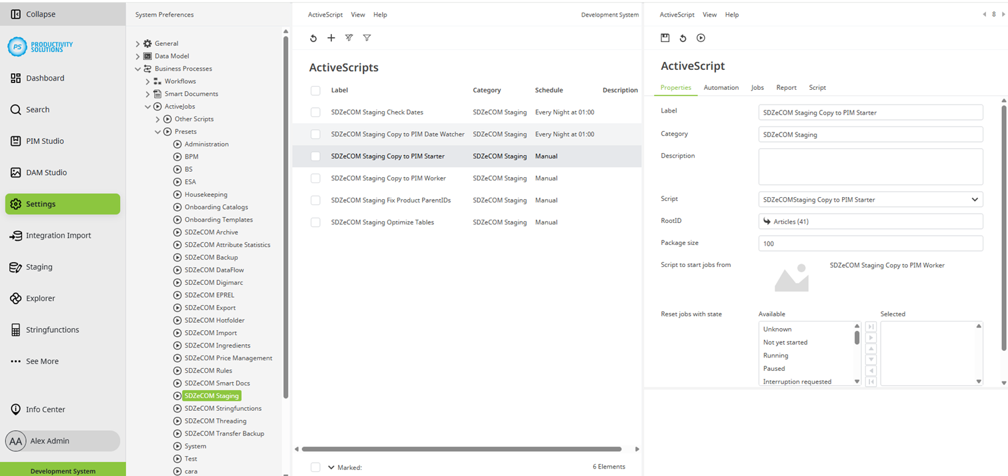This screenshot has height=476, width=1008.
Task: Save the ActiveScript with disk icon
Action: tap(665, 38)
